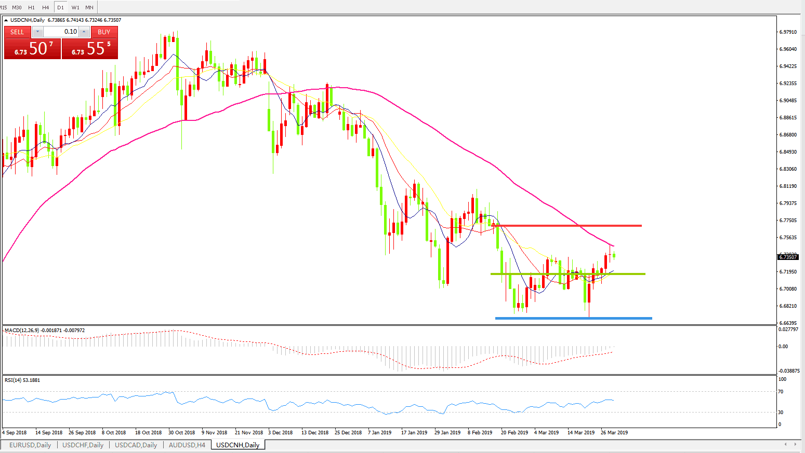This screenshot has width=805, height=453.
Task: Switch to H1 timeframe
Action: [x=32, y=7]
